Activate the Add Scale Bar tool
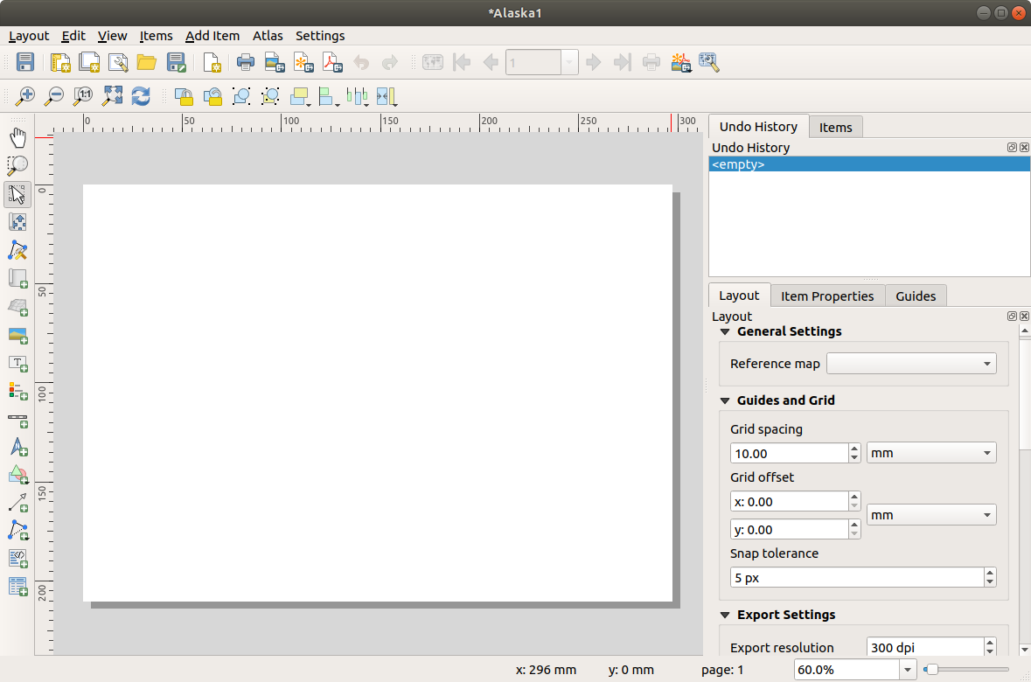Viewport: 1031px width, 682px height. [17, 419]
